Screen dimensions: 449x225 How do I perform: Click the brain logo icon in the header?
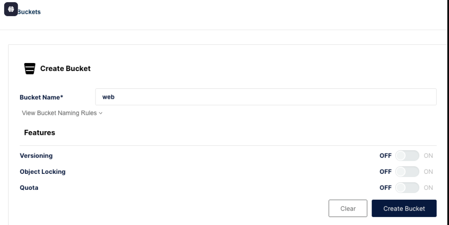click(x=11, y=9)
